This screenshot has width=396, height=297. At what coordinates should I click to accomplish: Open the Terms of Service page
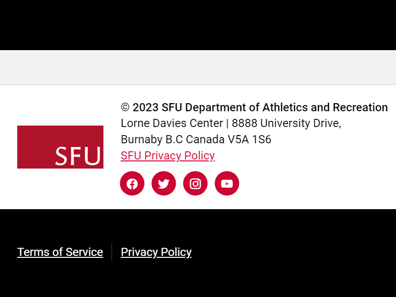tap(60, 252)
